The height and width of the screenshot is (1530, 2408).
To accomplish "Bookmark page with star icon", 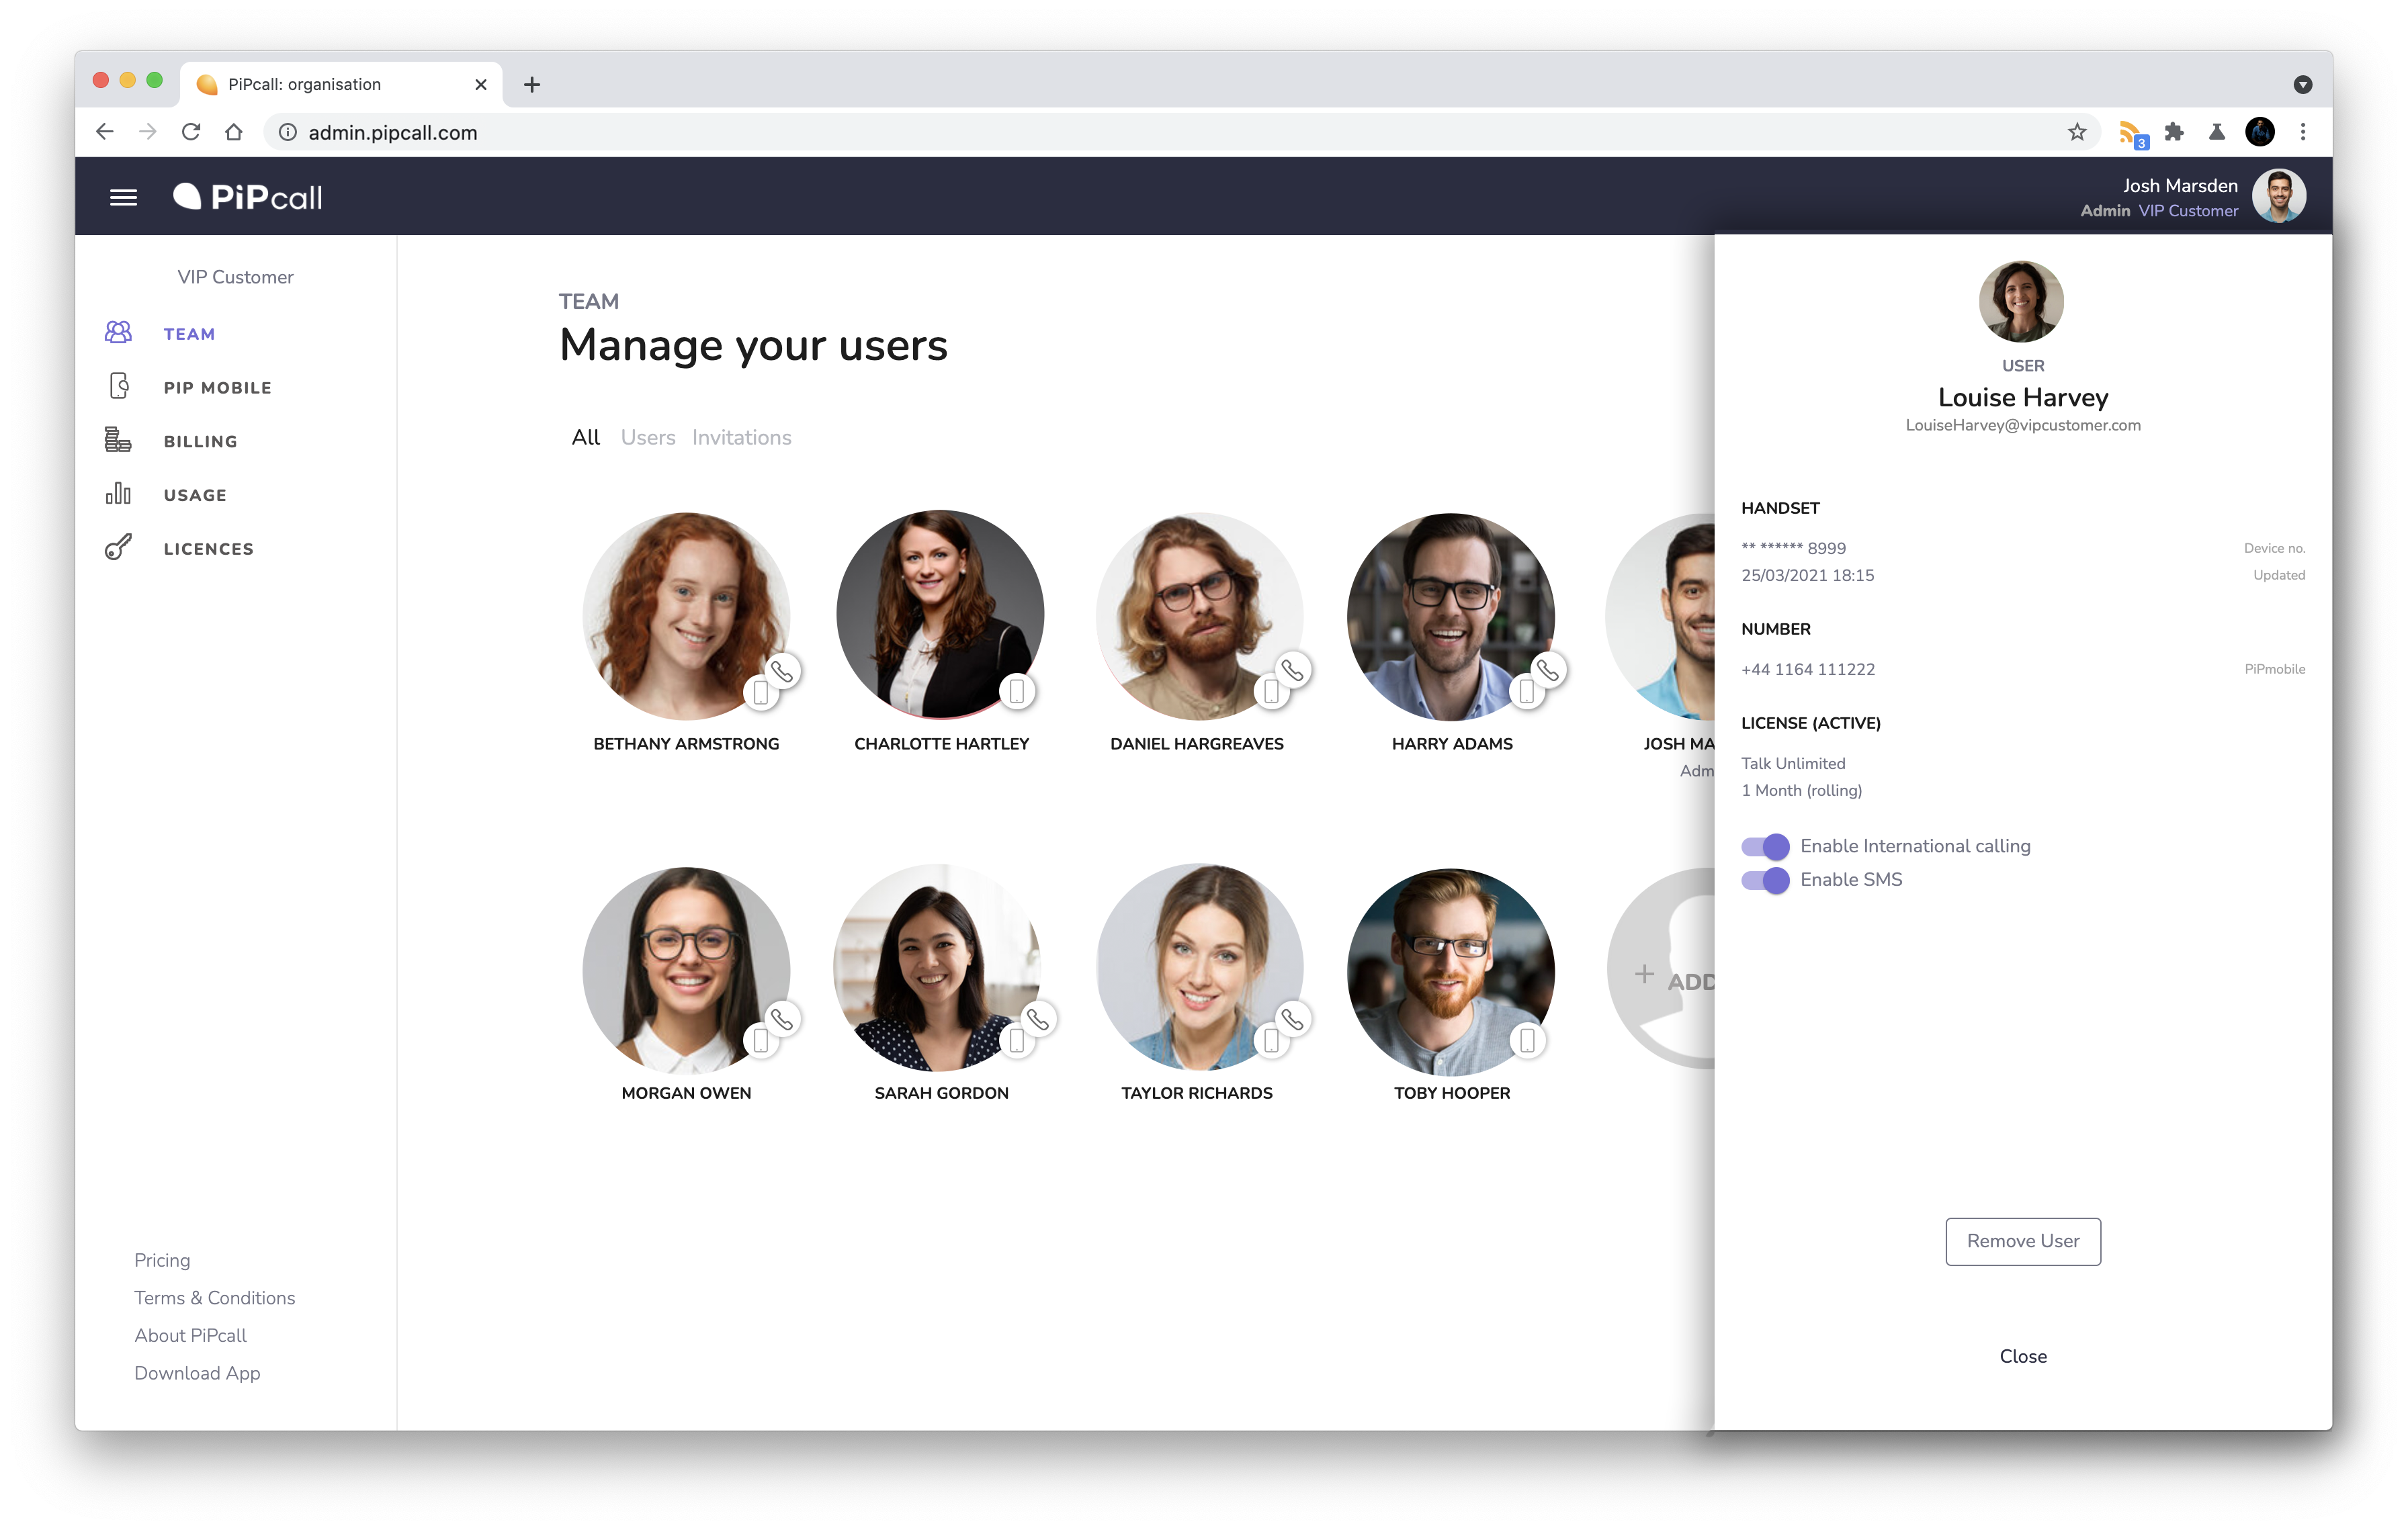I will click(x=2077, y=132).
